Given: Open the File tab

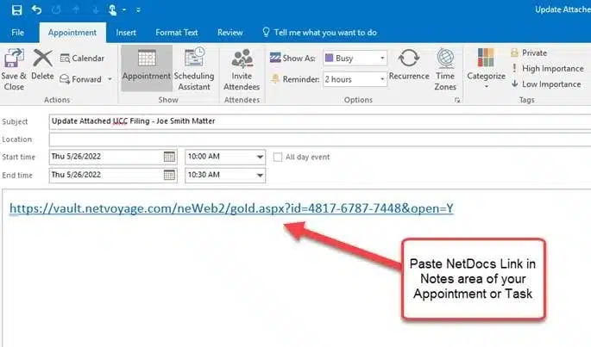Looking at the screenshot, I should 18,33.
